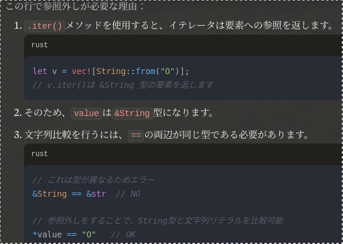The height and width of the screenshot is (244, 343).
Task: Click the // NG comment
Action: (128, 194)
